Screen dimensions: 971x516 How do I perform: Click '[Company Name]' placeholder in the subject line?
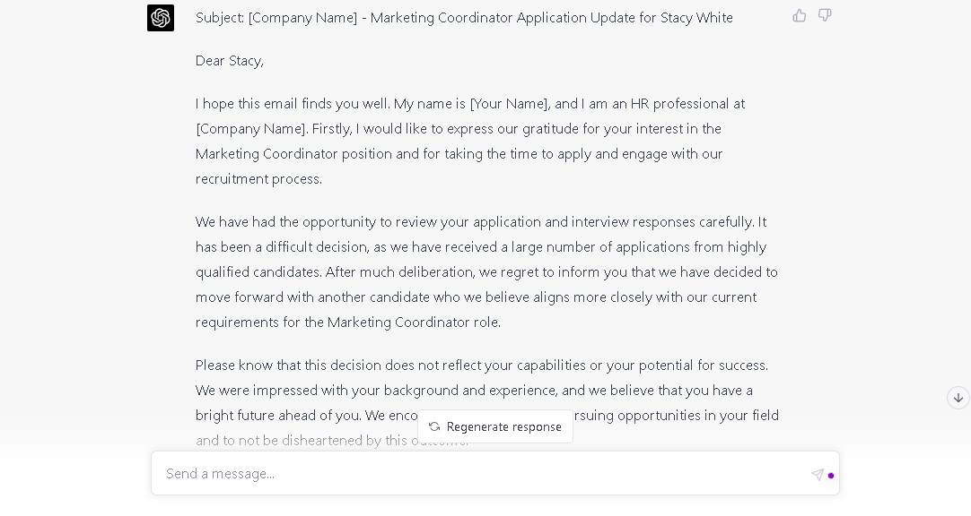point(302,18)
